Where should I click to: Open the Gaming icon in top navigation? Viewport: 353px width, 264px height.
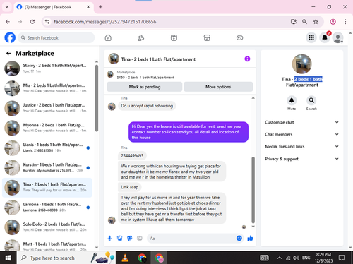239,37
